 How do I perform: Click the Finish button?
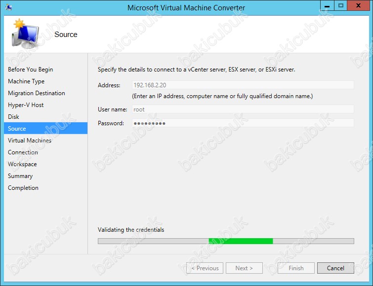[x=296, y=268]
